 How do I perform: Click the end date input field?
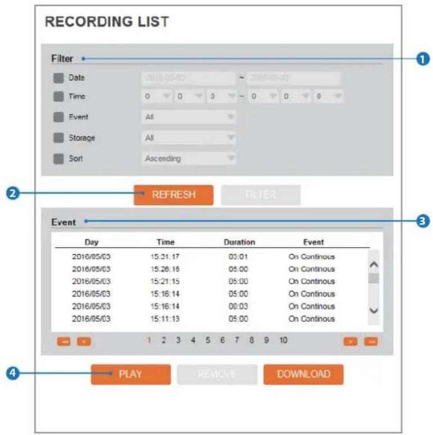[x=294, y=78]
